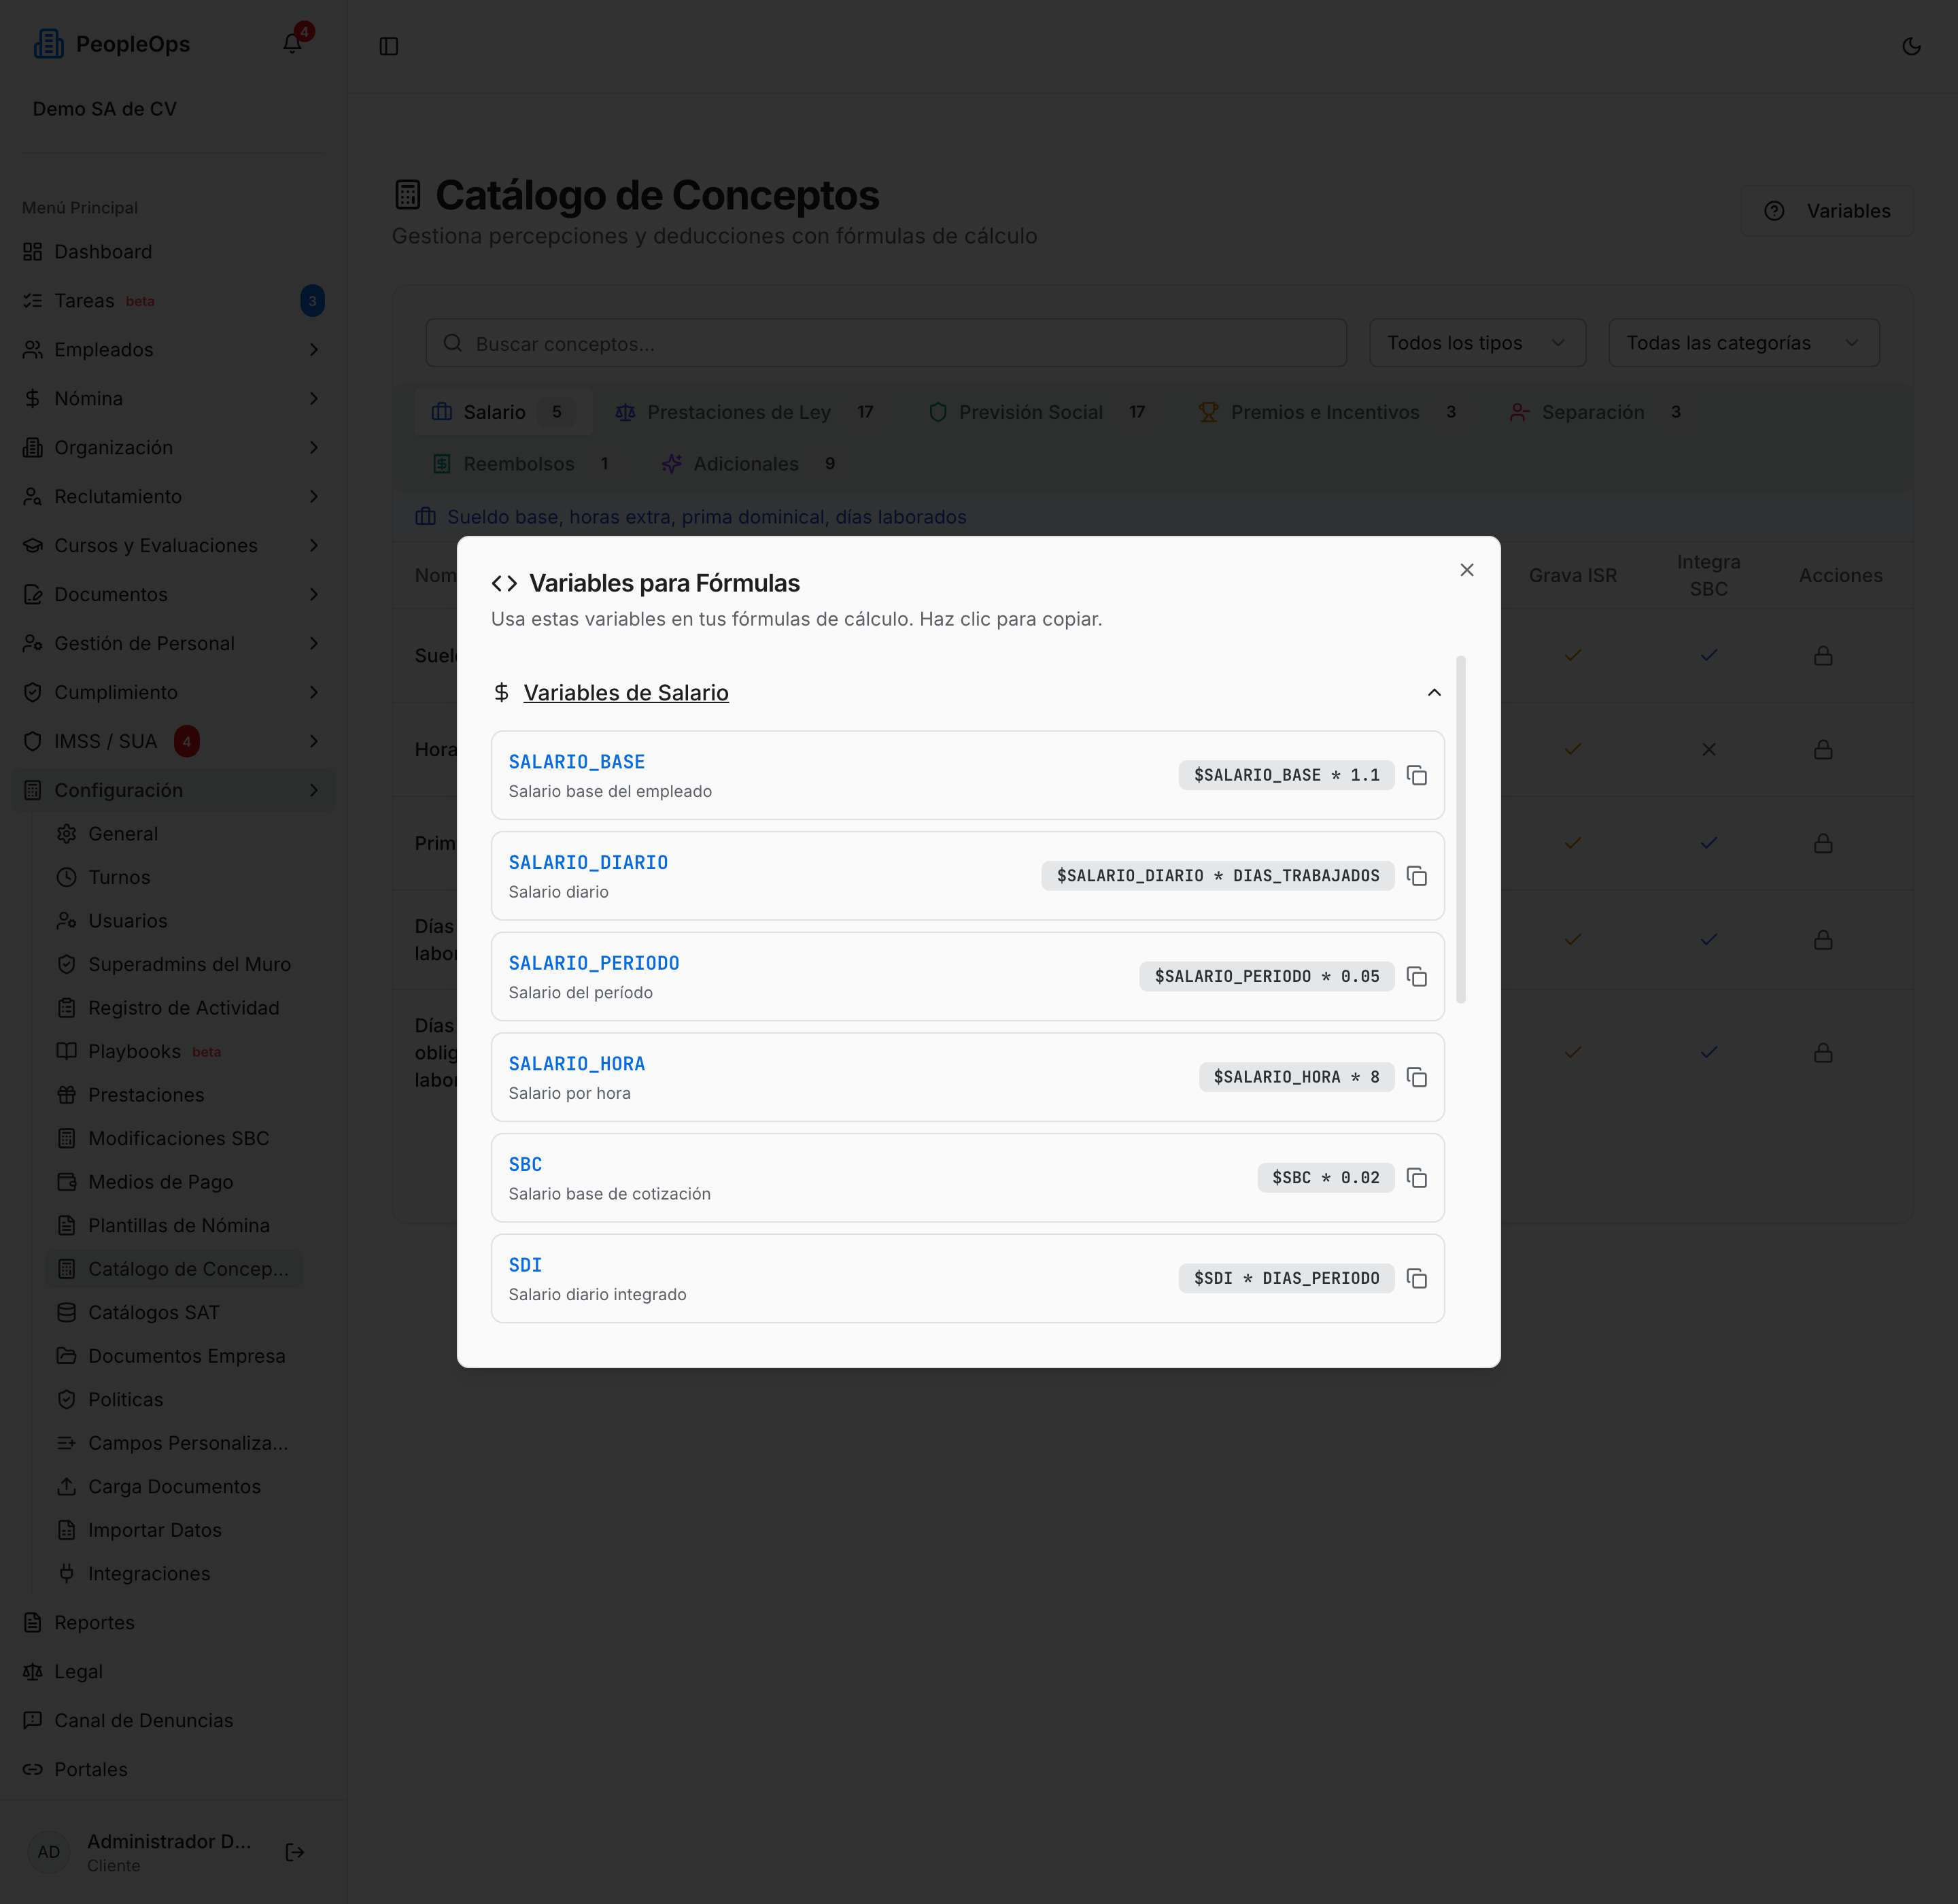Viewport: 1958px width, 1904px height.
Task: Copy the SALARIO_BASE formula example
Action: 1416,775
